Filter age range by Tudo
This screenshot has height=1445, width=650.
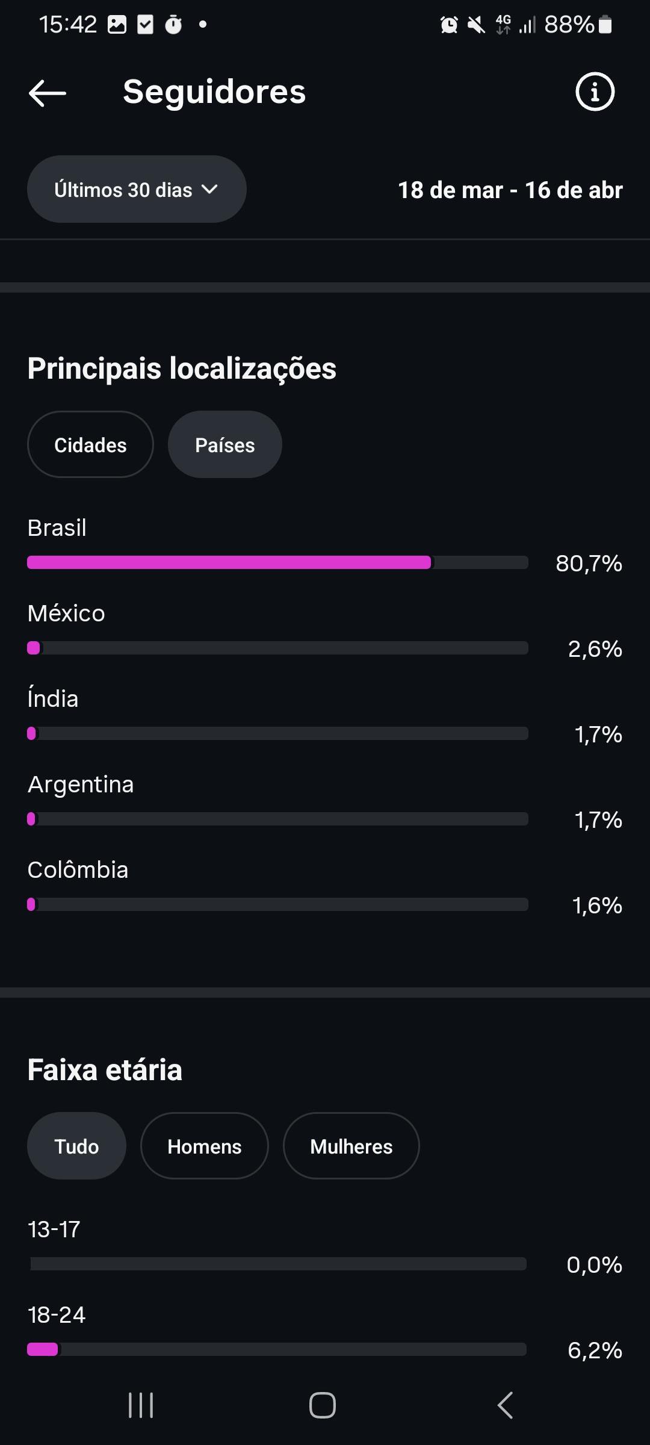pos(76,1146)
